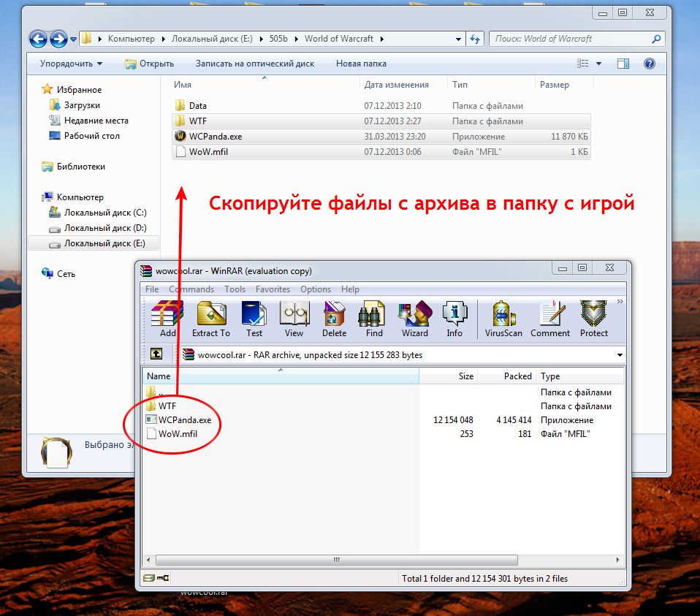Select WoW.mfil in the Explorer list
The image size is (700, 616).
381,151
